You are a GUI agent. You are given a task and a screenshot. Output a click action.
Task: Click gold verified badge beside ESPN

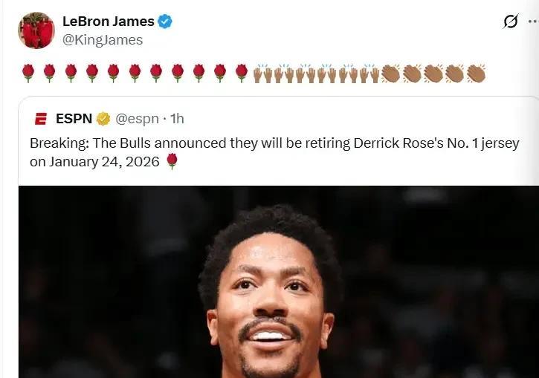click(x=103, y=119)
